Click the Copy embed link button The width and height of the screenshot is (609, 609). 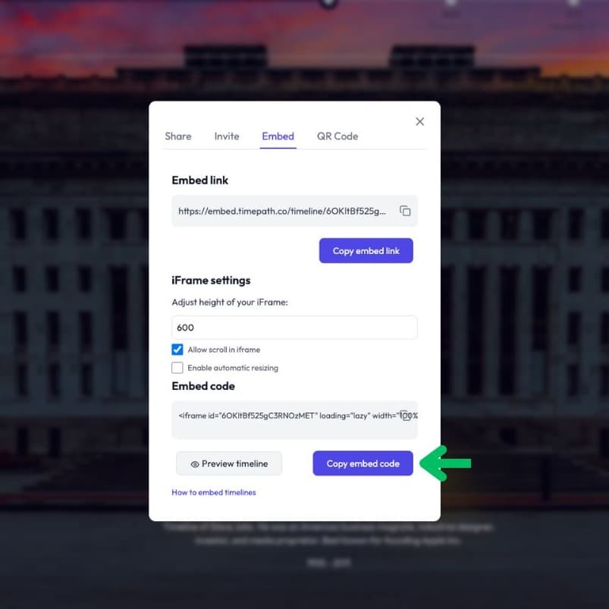point(366,251)
